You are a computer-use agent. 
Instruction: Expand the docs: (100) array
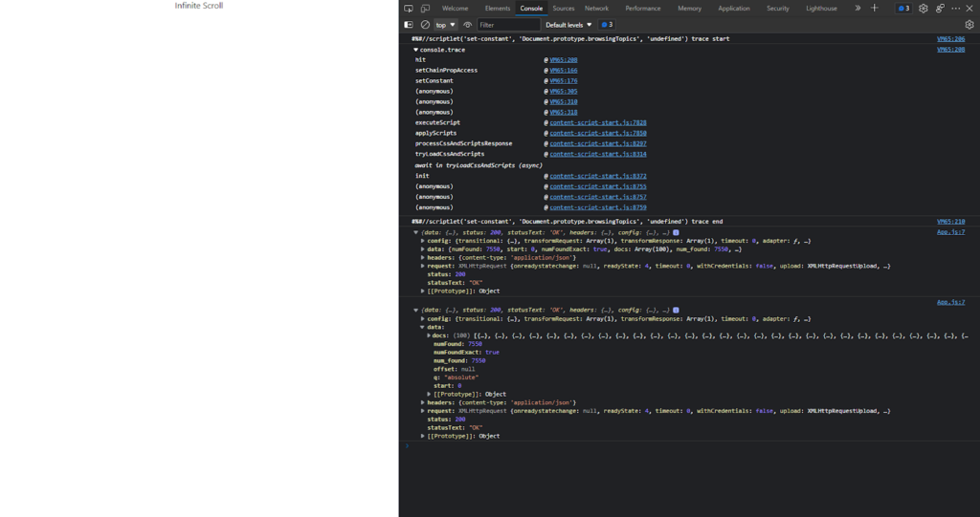pyautogui.click(x=430, y=336)
